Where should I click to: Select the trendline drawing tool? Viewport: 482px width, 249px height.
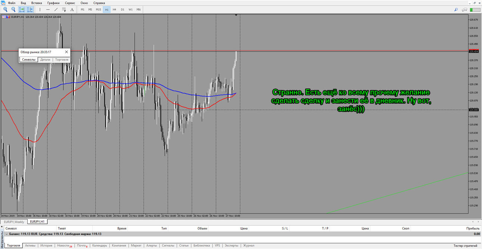[56, 9]
